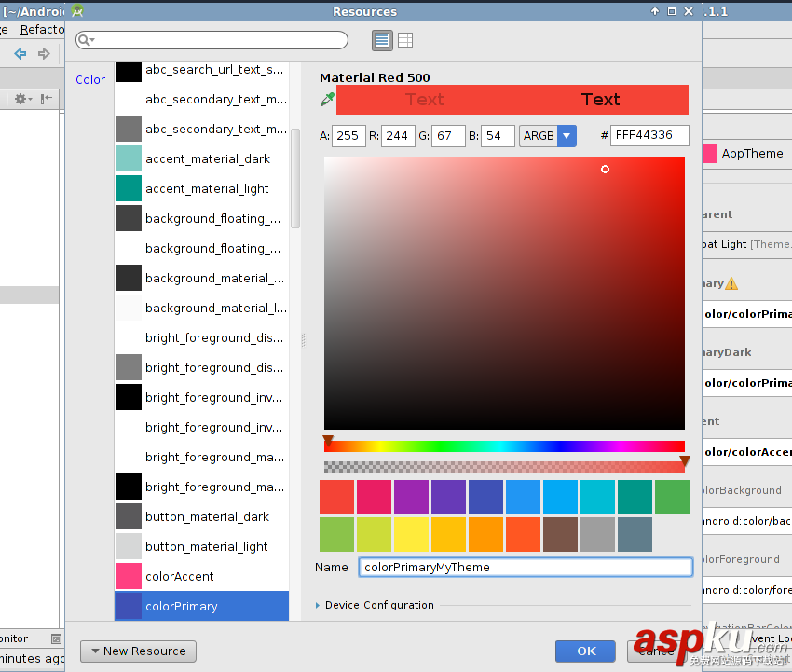Switch to list view mode
This screenshot has height=672, width=792.
(x=382, y=40)
